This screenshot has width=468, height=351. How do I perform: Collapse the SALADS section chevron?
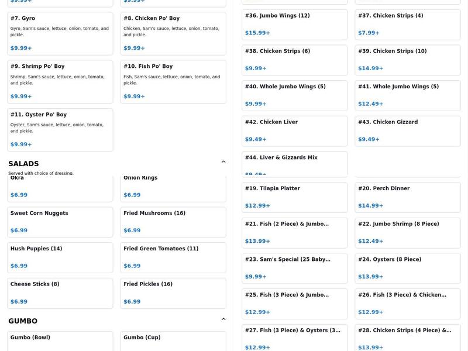pyautogui.click(x=223, y=162)
